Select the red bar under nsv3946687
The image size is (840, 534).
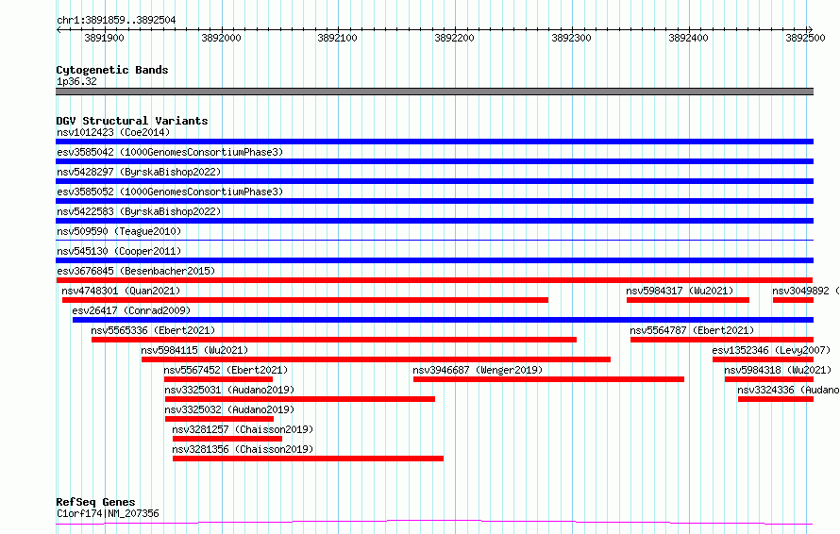(x=548, y=379)
